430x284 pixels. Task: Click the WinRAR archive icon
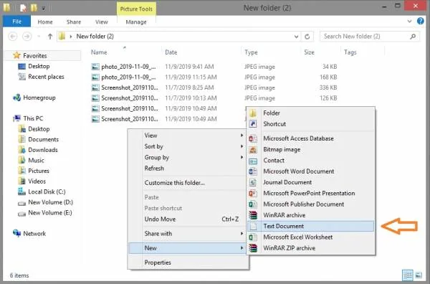point(253,215)
